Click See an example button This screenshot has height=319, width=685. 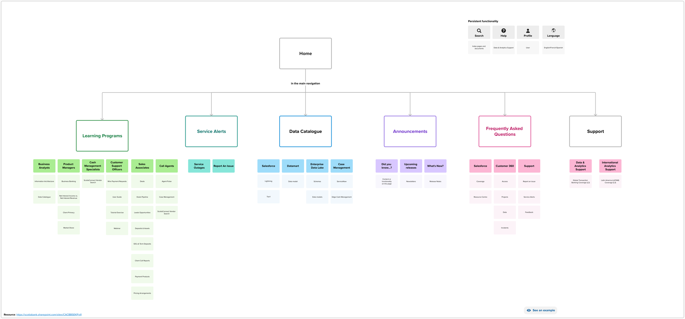click(543, 310)
